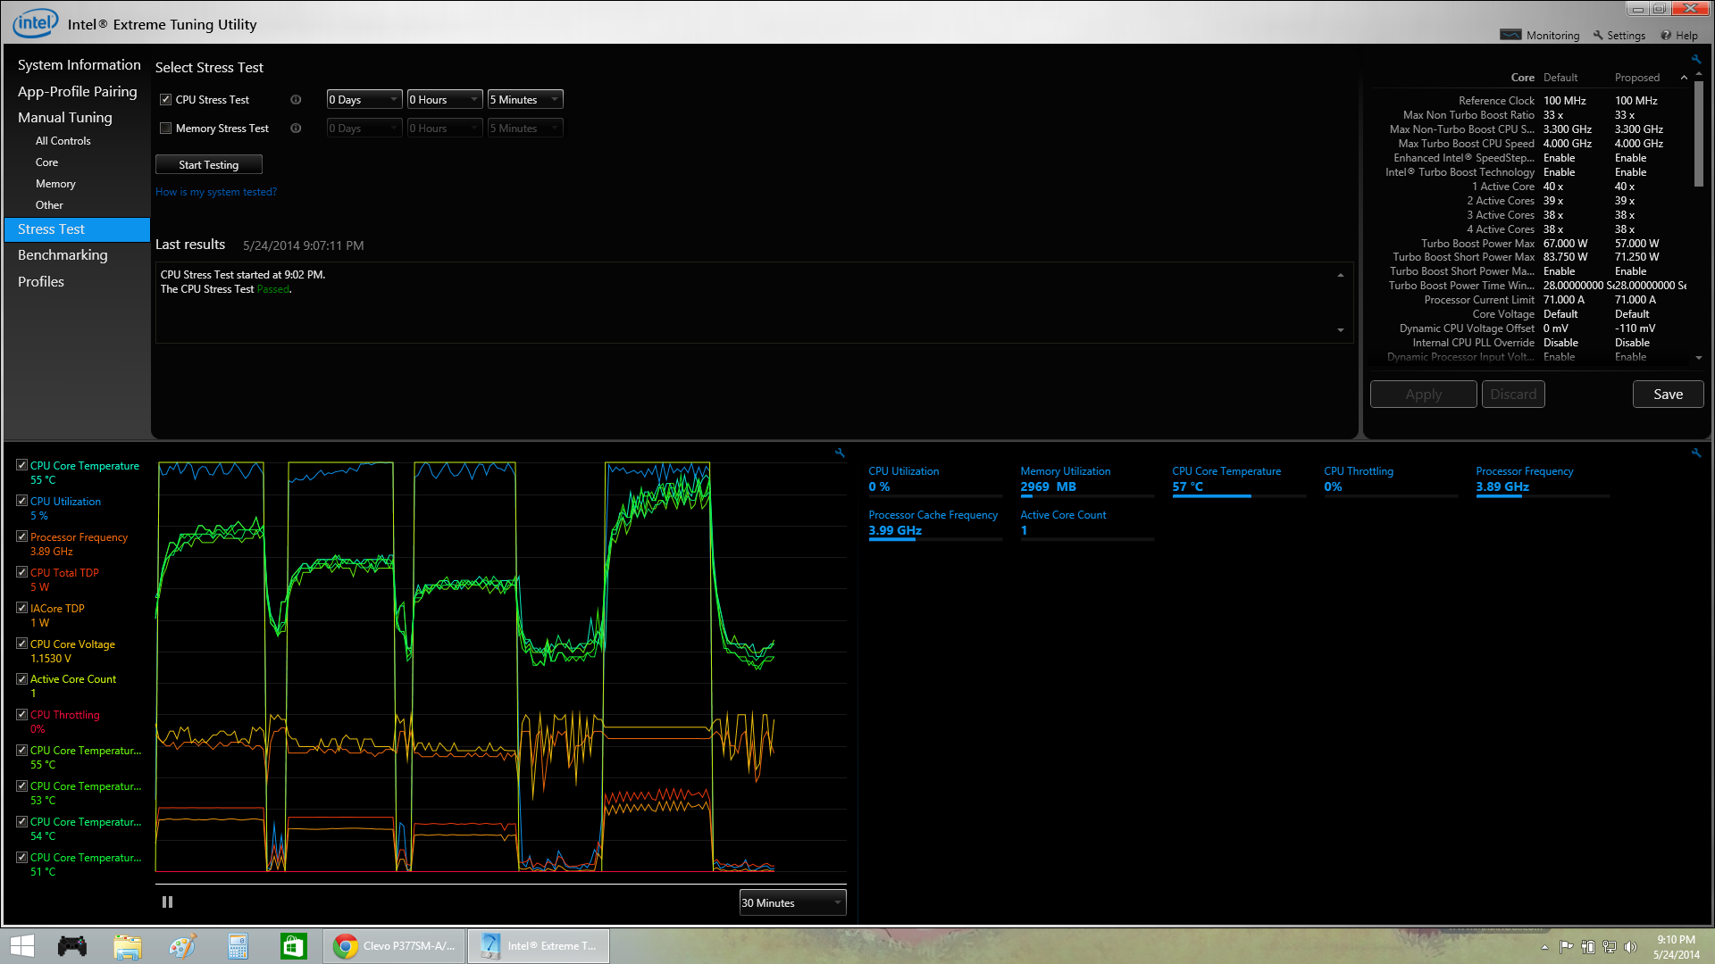
Task: Open Profiles section
Action: pos(41,282)
